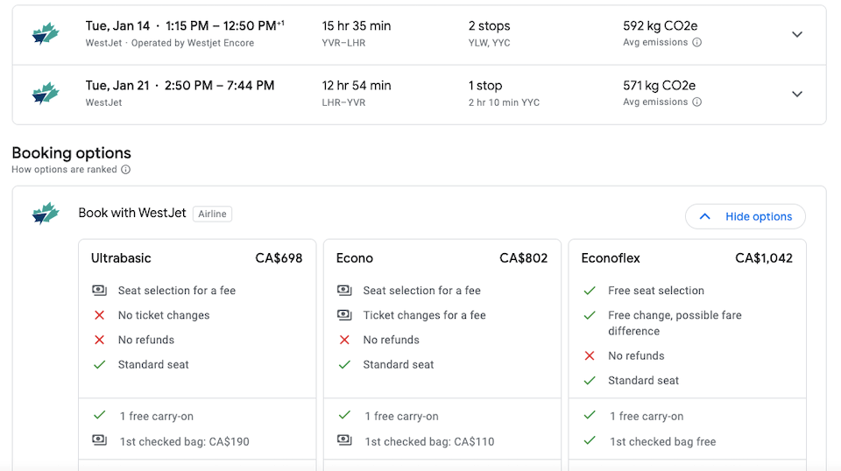Click How options are ranked text
This screenshot has height=471, width=841.
[64, 169]
